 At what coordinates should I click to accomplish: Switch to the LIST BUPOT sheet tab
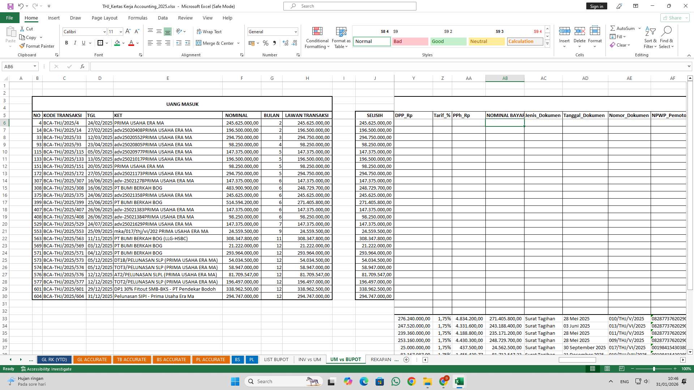(276, 360)
